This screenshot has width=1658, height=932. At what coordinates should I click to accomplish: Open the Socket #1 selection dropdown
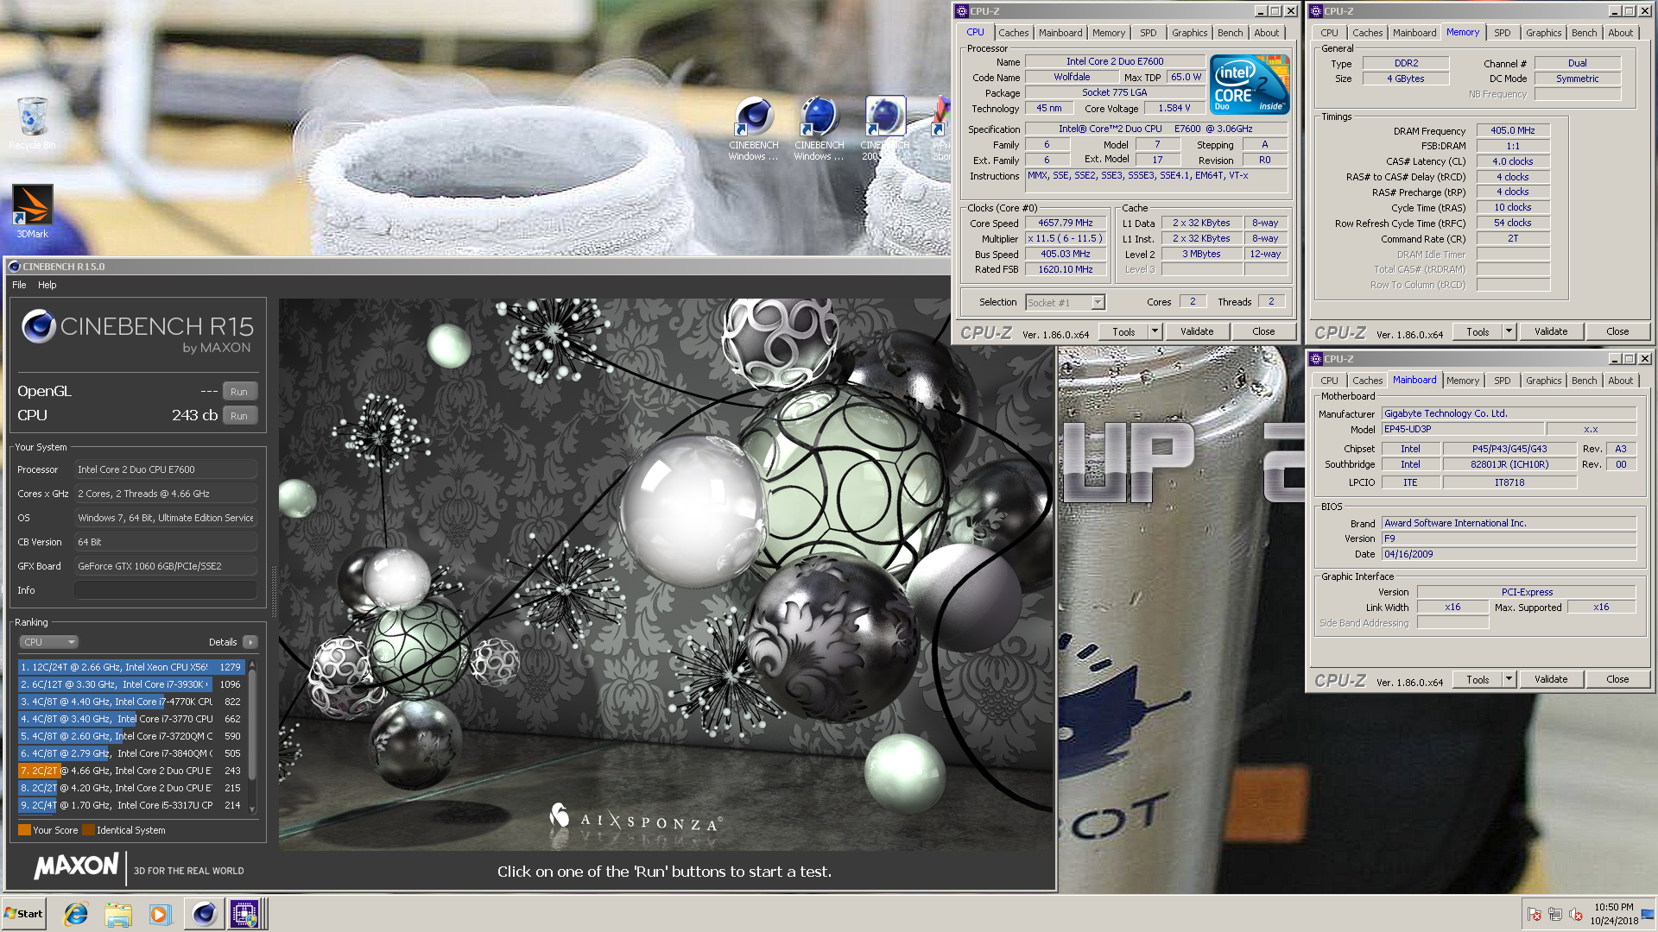tap(1065, 303)
